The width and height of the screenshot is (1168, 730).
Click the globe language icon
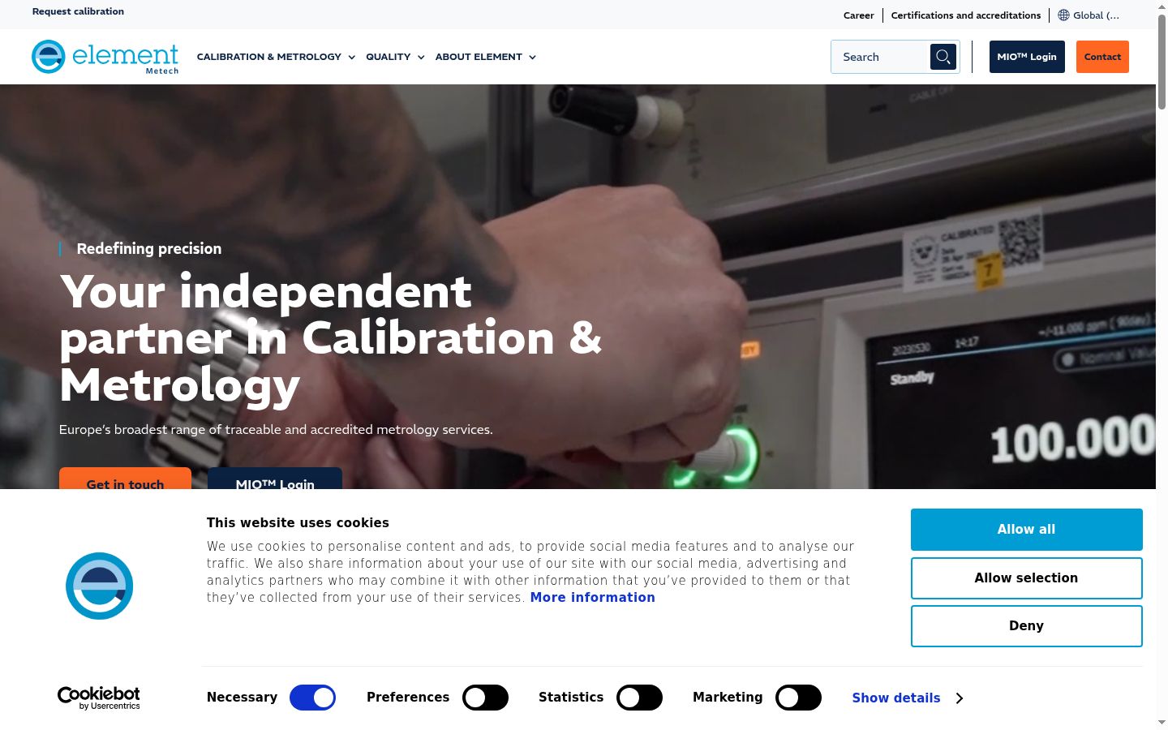pyautogui.click(x=1063, y=15)
